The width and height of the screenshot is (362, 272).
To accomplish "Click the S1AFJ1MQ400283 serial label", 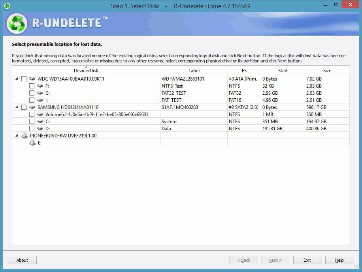I will click(179, 107).
